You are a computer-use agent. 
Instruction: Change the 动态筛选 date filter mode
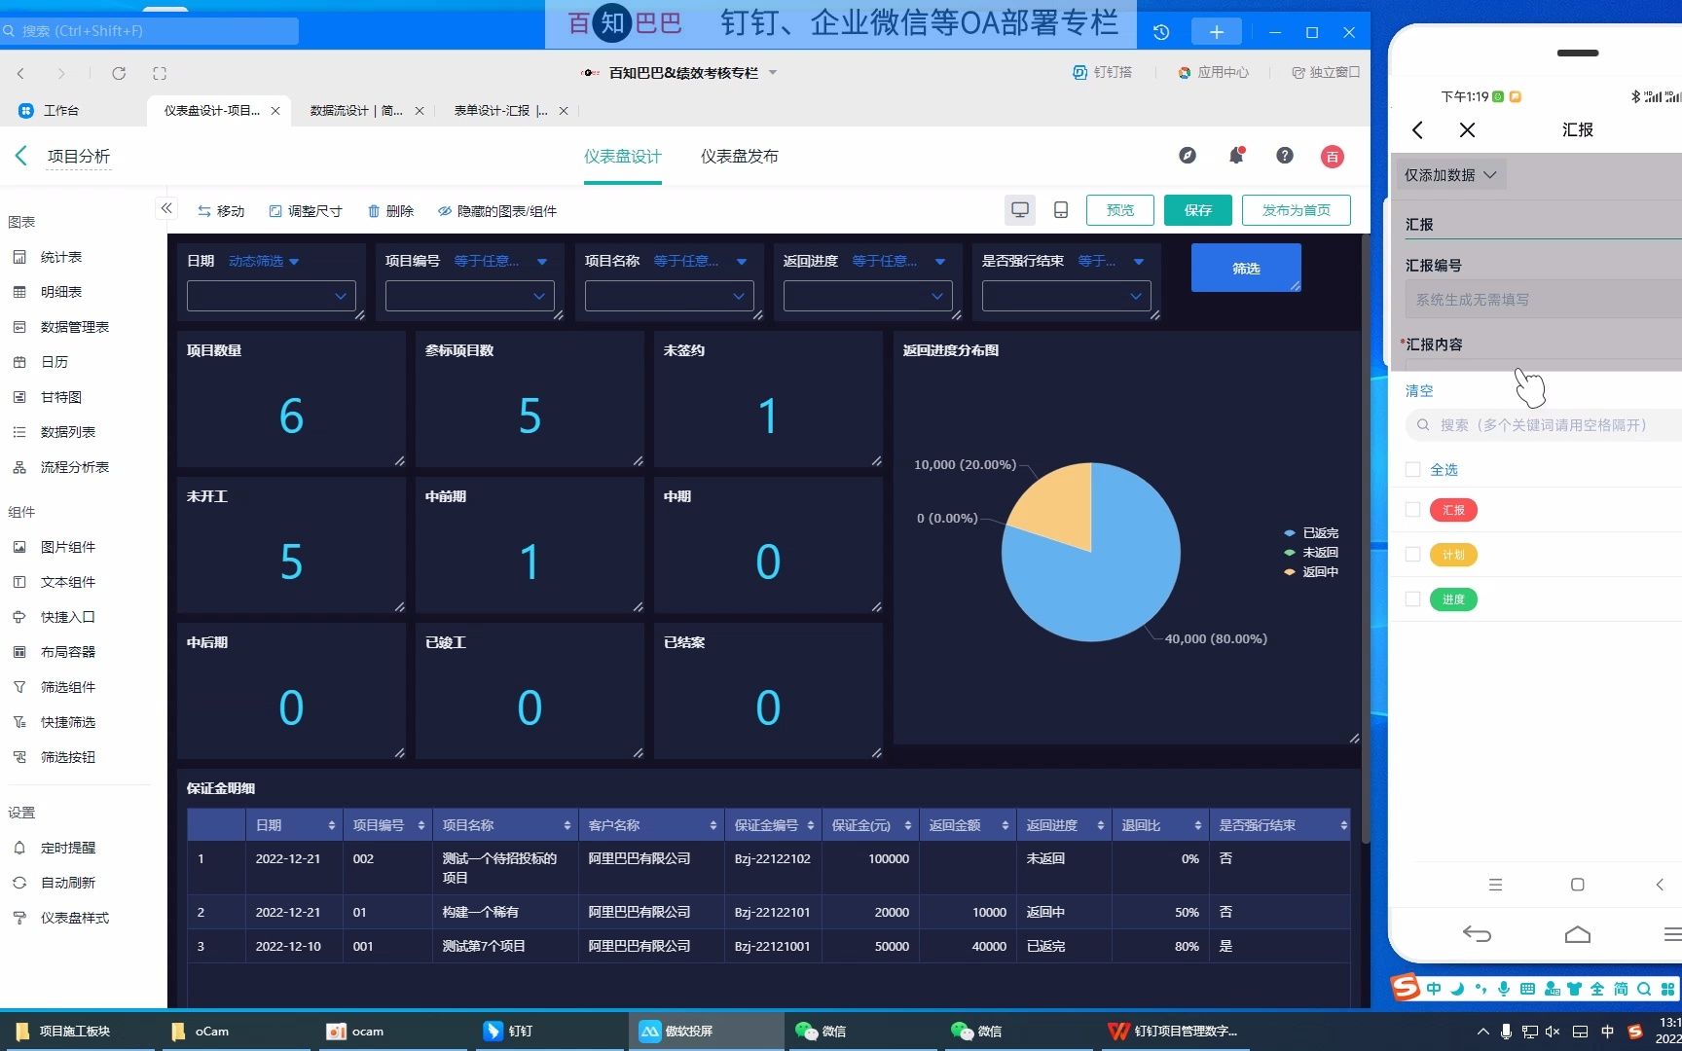(x=264, y=261)
